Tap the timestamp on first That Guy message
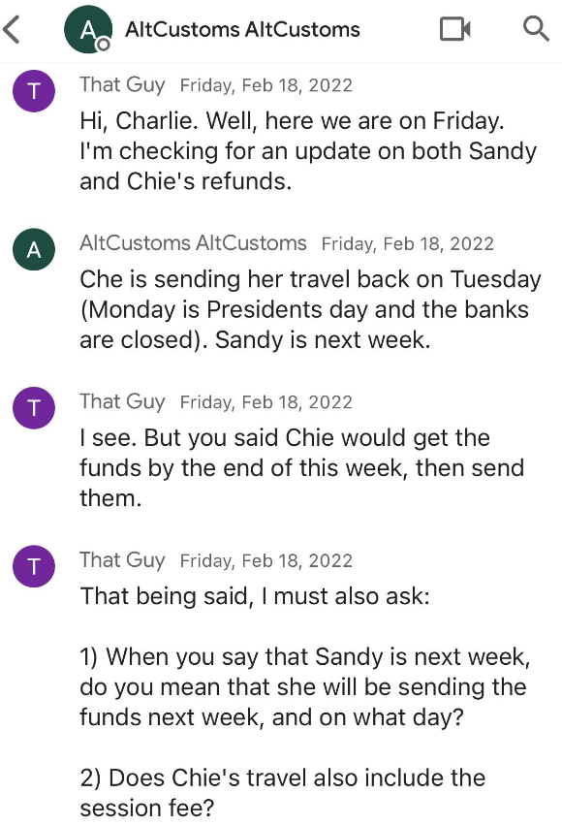 [266, 85]
